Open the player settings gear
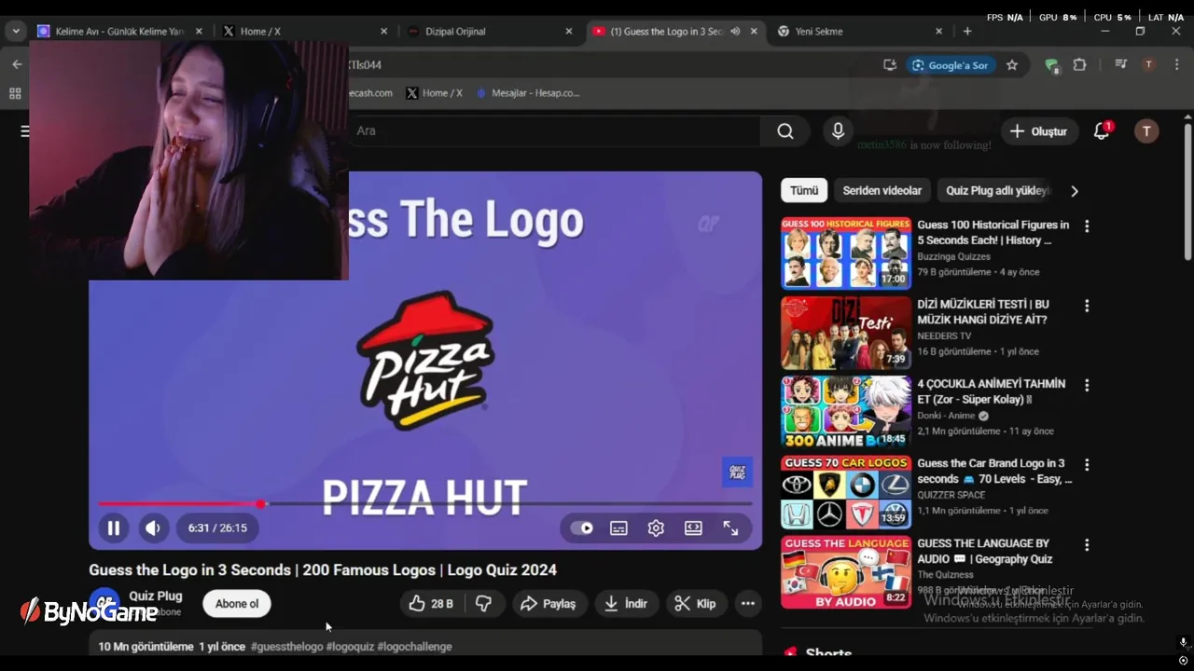This screenshot has height=671, width=1194. click(656, 528)
